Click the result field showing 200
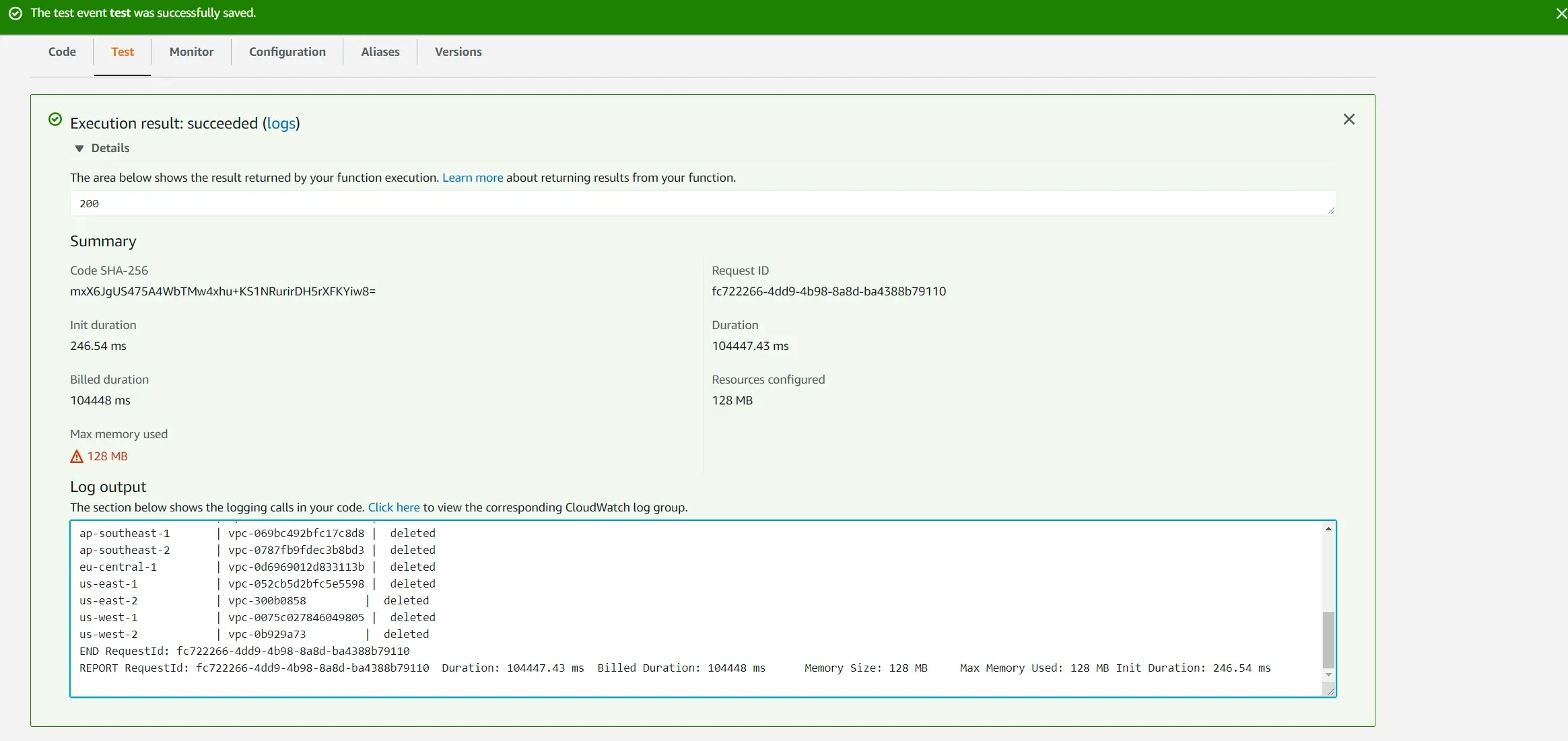 [x=700, y=204]
